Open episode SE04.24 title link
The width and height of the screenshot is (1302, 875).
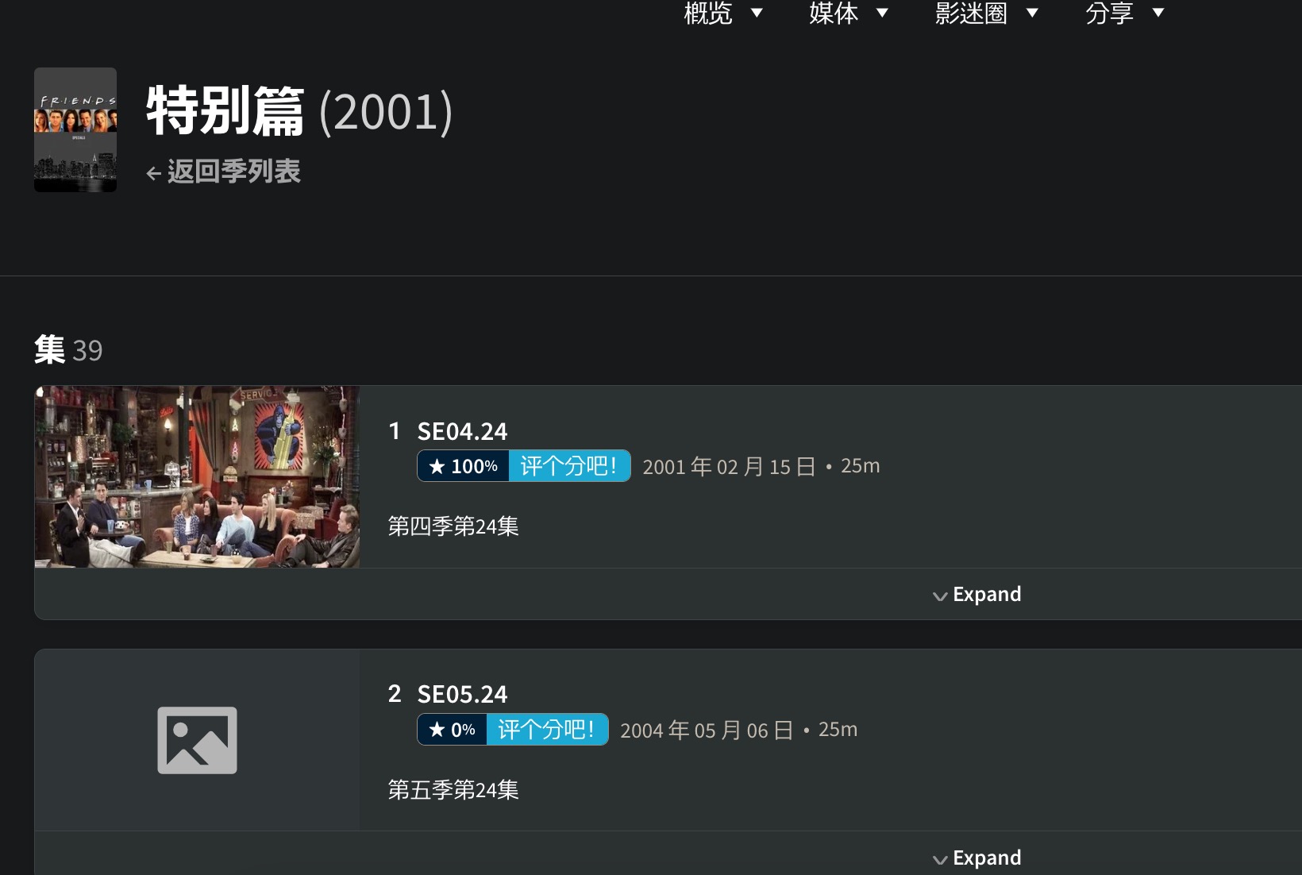(462, 431)
